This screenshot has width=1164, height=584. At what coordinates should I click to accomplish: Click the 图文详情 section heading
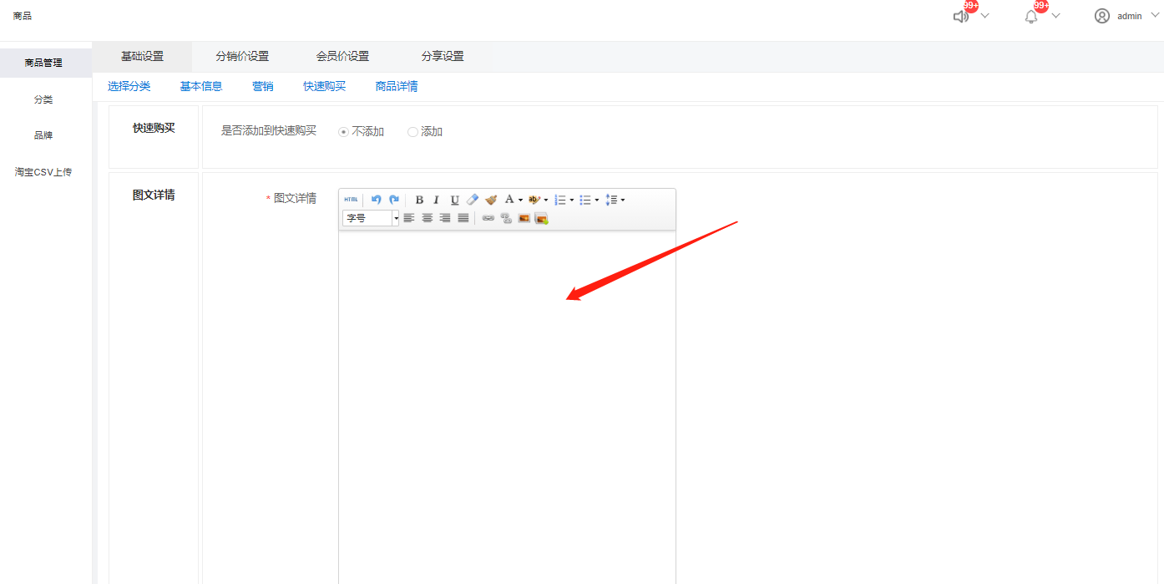(x=154, y=195)
